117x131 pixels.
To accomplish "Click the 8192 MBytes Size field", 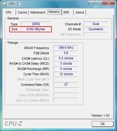I will click(x=36, y=29).
